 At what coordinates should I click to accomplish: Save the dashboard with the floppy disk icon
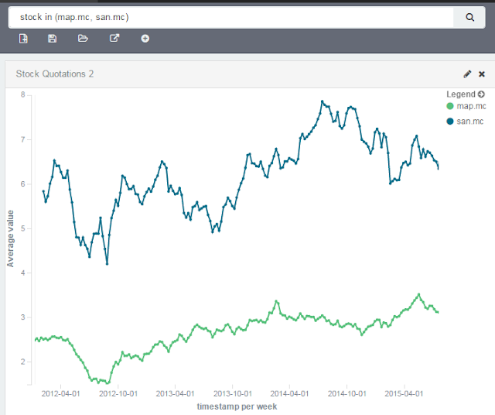[x=53, y=39]
